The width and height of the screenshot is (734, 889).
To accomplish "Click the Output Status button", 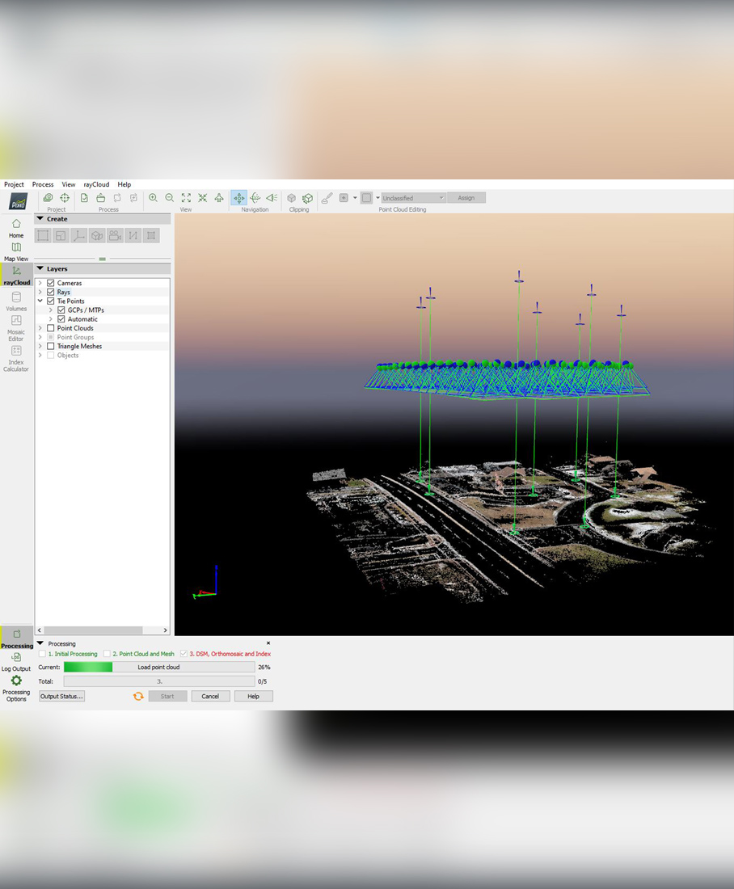I will [x=61, y=696].
